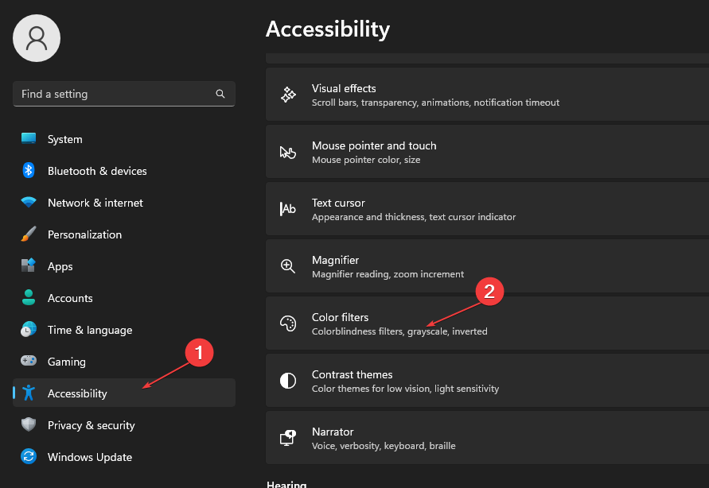Viewport: 709px width, 488px height.
Task: Click the Find a setting search box
Action: [x=119, y=94]
